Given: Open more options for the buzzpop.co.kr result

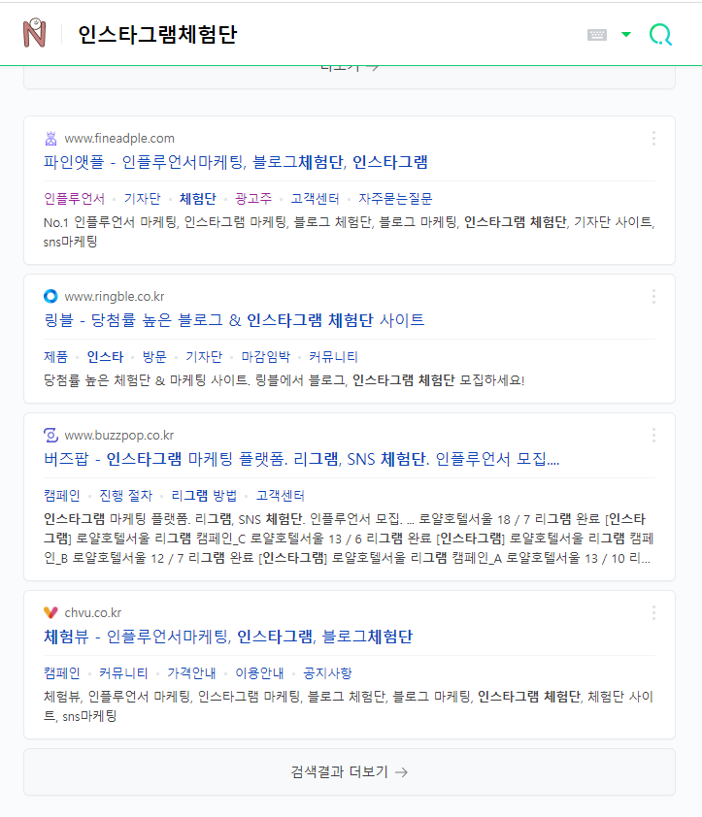Looking at the screenshot, I should click(653, 435).
